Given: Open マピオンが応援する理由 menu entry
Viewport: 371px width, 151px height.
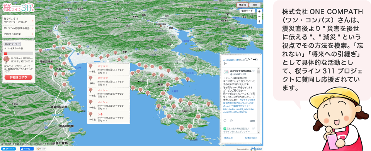Looking at the screenshot, I should coord(19,28).
